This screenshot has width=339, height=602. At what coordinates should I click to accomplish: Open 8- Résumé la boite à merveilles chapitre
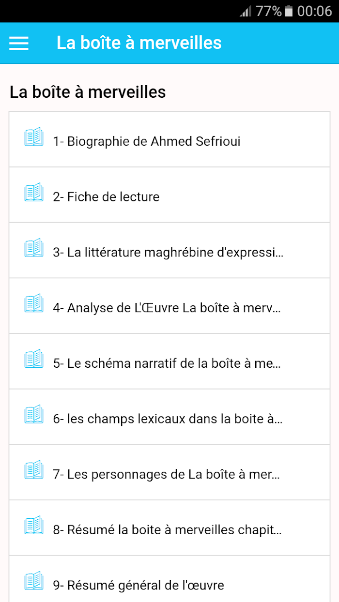point(169,528)
